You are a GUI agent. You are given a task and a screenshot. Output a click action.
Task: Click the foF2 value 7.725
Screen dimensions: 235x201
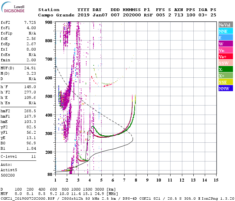coord(30,22)
